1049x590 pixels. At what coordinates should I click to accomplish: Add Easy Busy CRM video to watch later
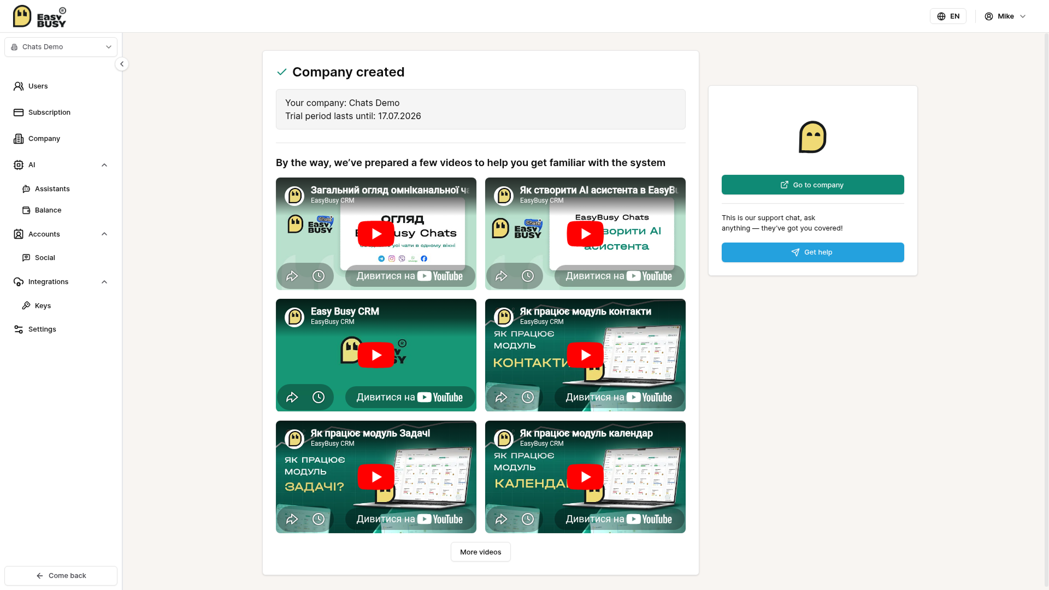tap(319, 397)
